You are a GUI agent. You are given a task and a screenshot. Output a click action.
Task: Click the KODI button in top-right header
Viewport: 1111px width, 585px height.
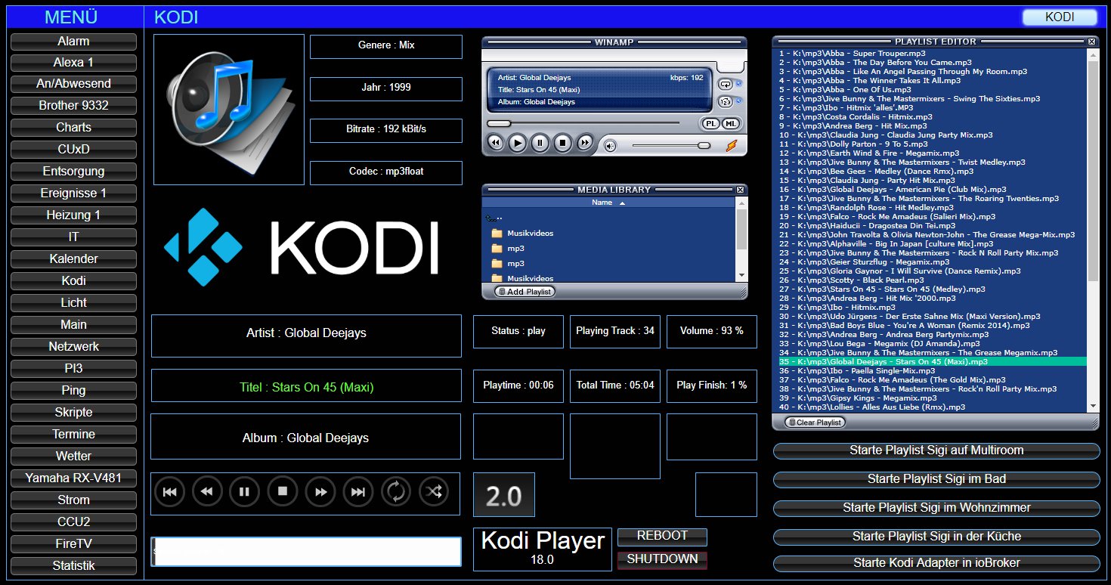1060,17
